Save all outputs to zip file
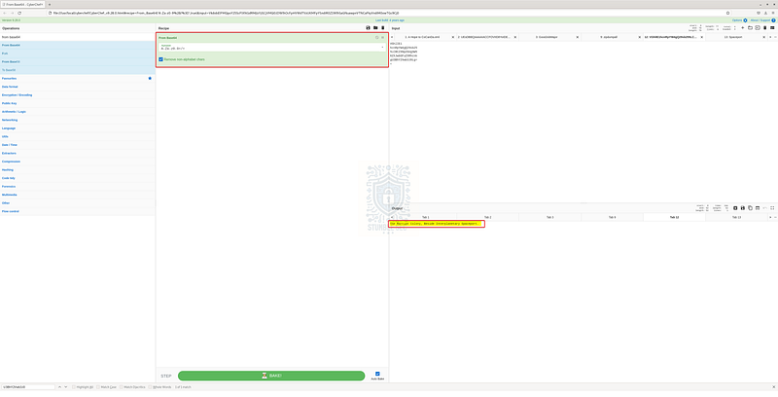This screenshot has width=778, height=397. click(x=735, y=208)
